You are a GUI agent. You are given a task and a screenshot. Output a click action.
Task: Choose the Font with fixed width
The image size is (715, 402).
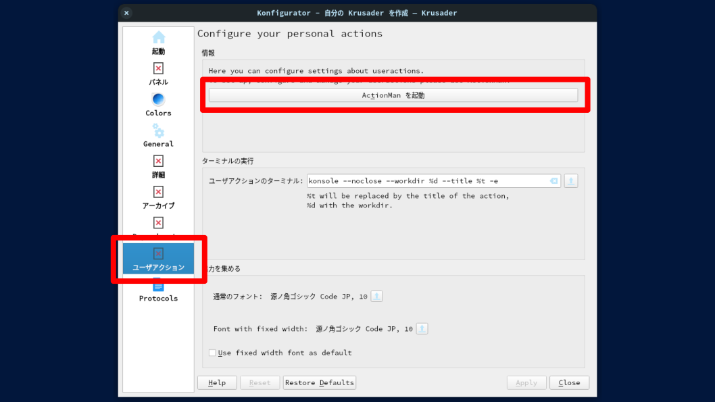422,329
